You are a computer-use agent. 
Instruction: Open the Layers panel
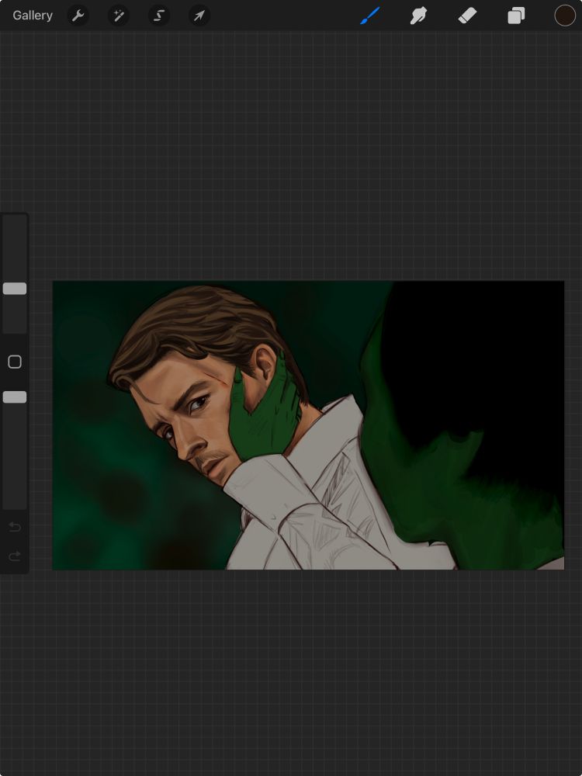[516, 16]
